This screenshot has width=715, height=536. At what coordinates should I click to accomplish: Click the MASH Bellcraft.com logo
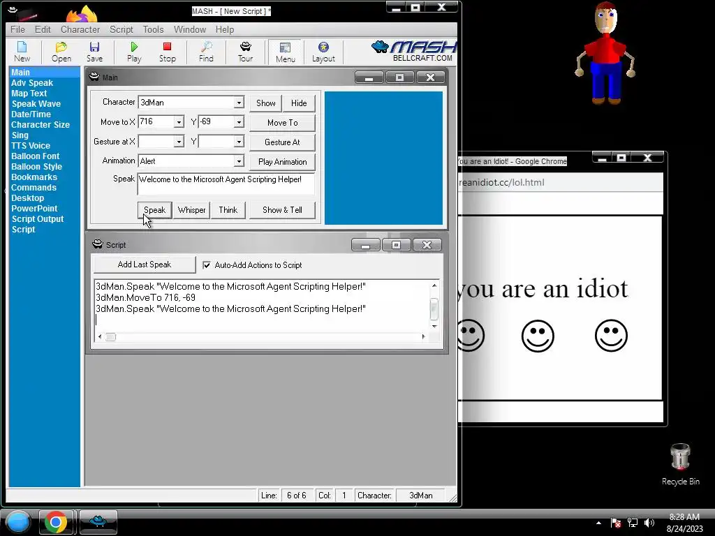413,51
